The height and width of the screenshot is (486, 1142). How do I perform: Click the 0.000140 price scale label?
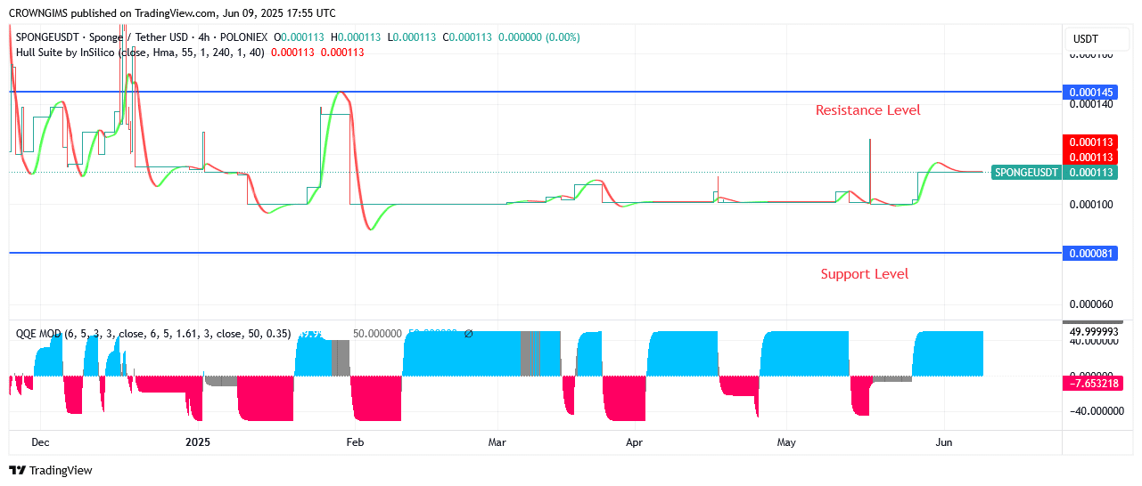coord(1091,104)
